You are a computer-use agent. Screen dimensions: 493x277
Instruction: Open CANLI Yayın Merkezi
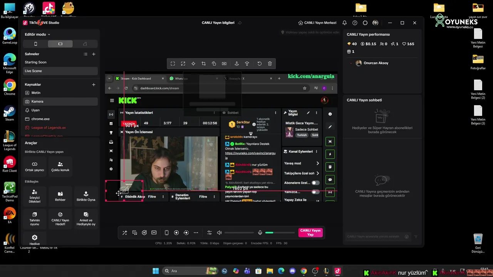click(x=317, y=23)
